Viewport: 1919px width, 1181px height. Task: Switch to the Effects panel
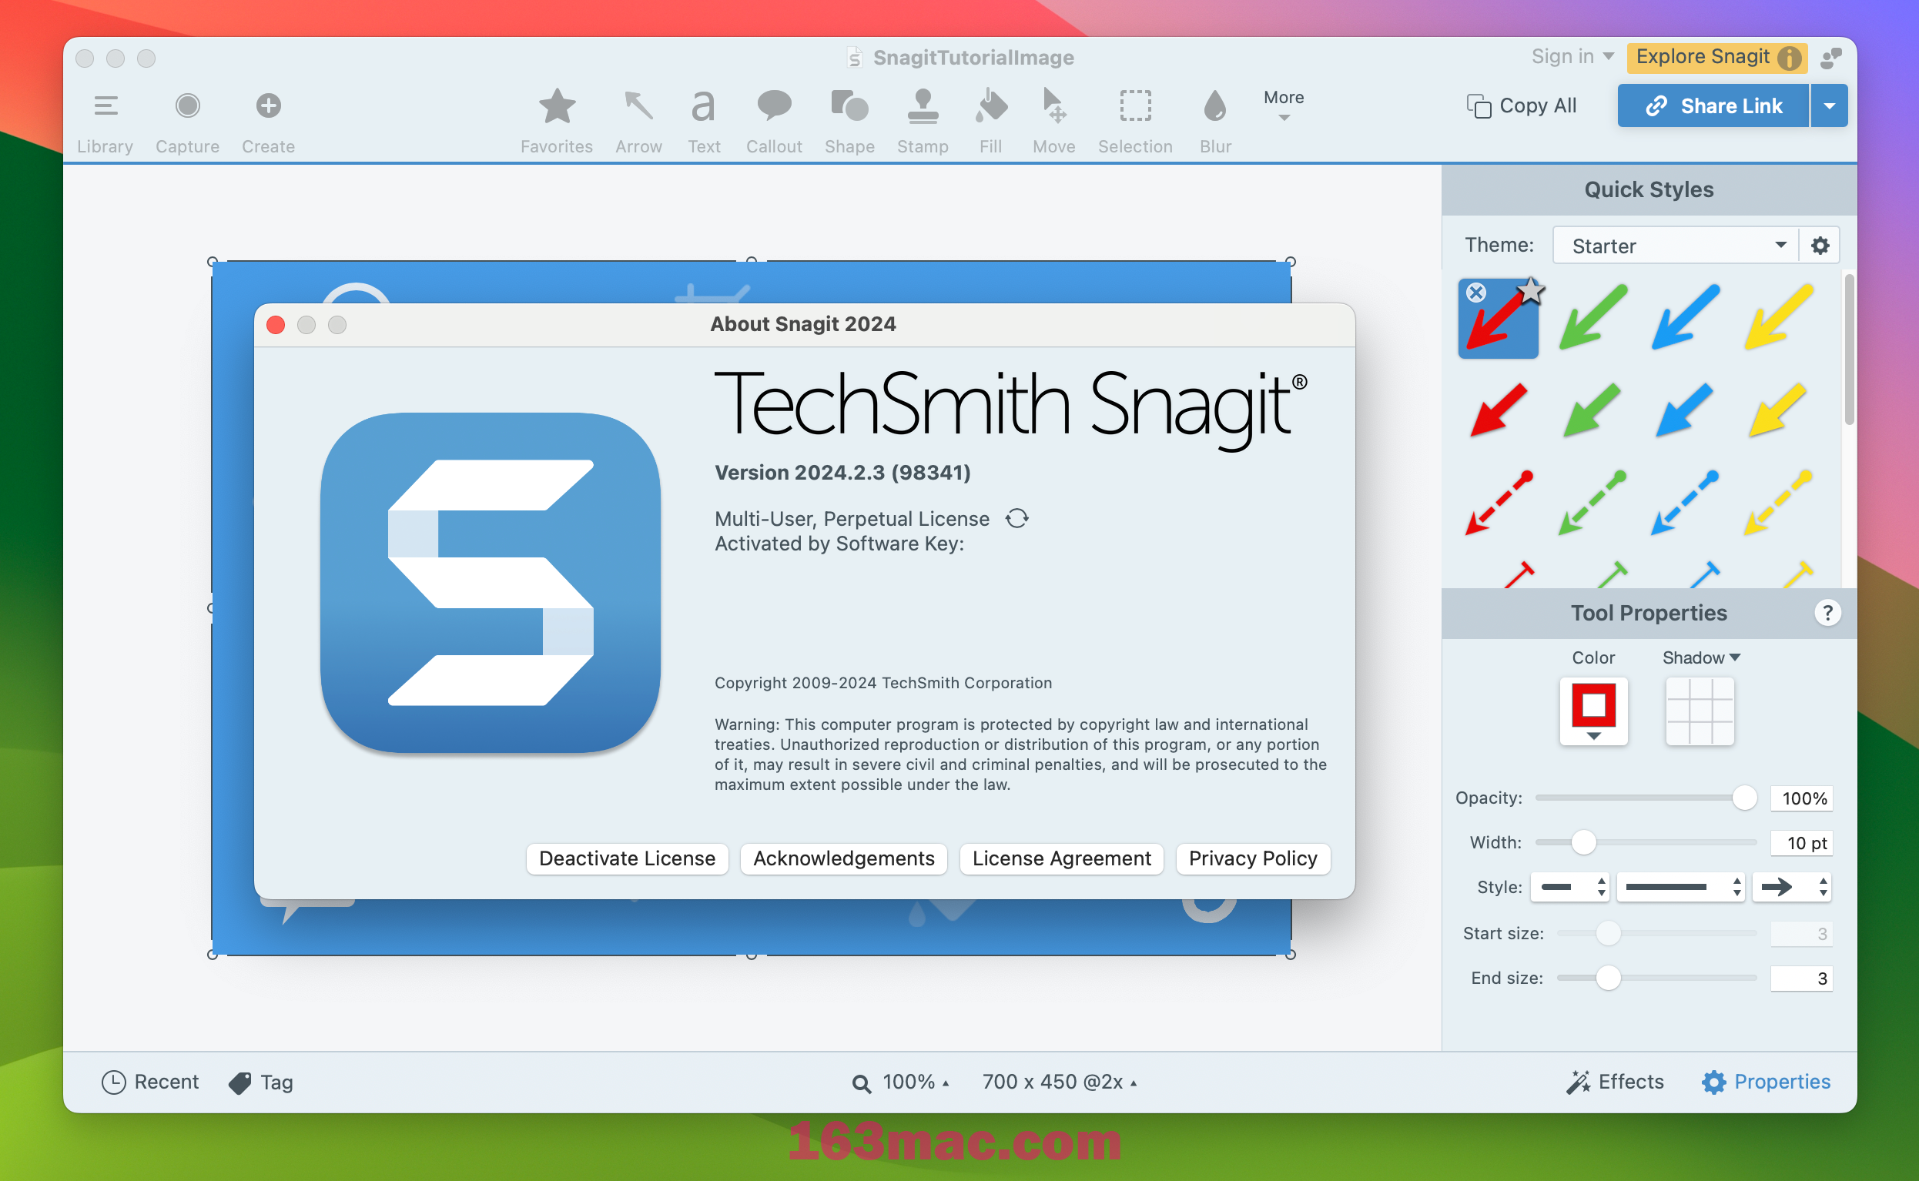(1614, 1082)
